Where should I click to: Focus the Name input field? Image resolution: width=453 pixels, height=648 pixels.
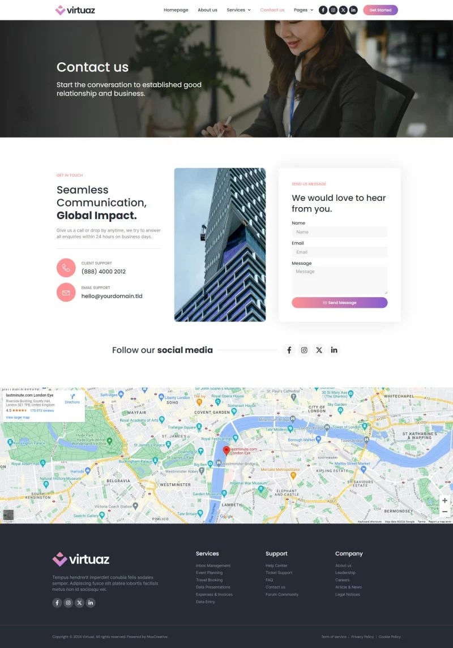pyautogui.click(x=340, y=232)
